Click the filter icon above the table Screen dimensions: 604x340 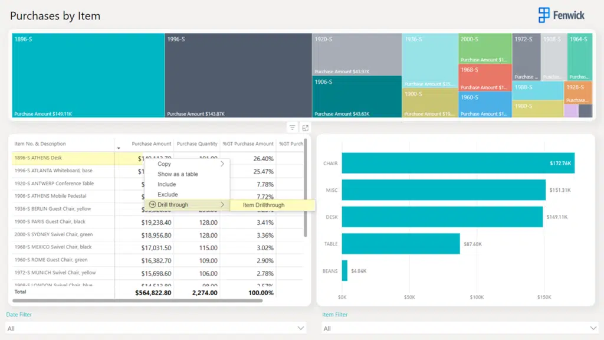pyautogui.click(x=292, y=127)
